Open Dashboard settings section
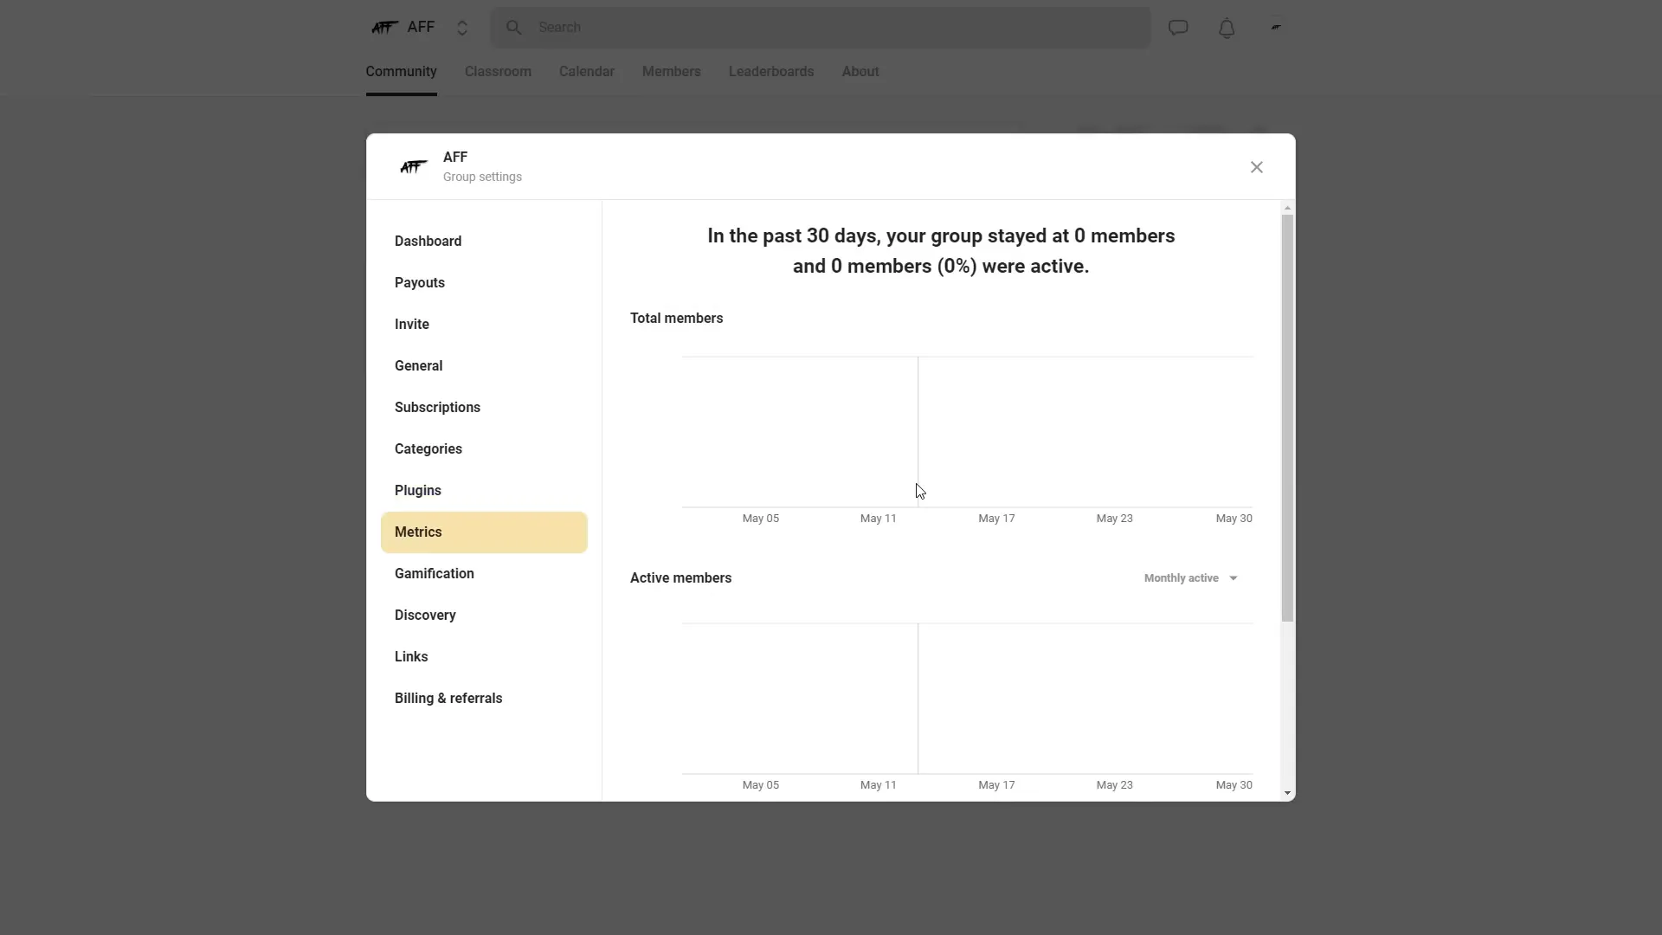1662x935 pixels. tap(484, 242)
